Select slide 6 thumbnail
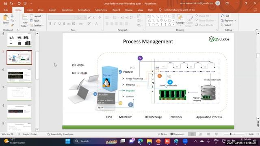The width and height of the screenshot is (260, 146). [19, 75]
